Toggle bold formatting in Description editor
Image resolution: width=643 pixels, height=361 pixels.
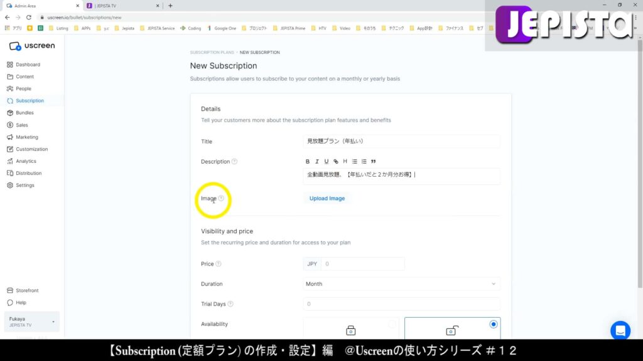tap(308, 162)
